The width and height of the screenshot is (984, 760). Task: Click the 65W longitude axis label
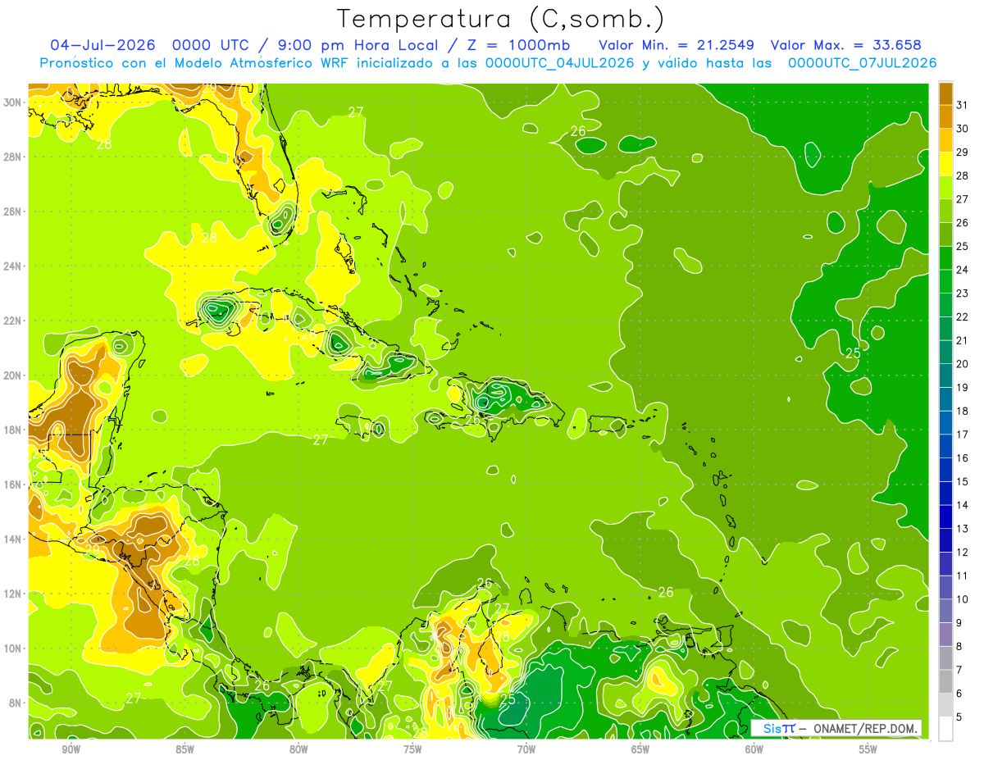click(640, 749)
